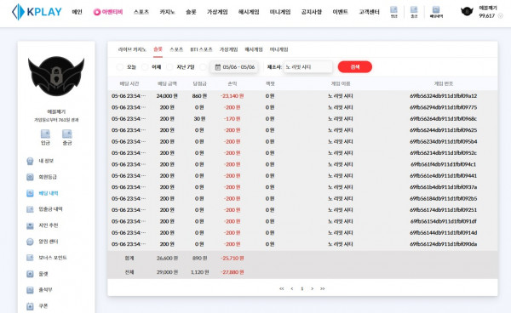Open 미니게임 in the top navigation

click(280, 12)
